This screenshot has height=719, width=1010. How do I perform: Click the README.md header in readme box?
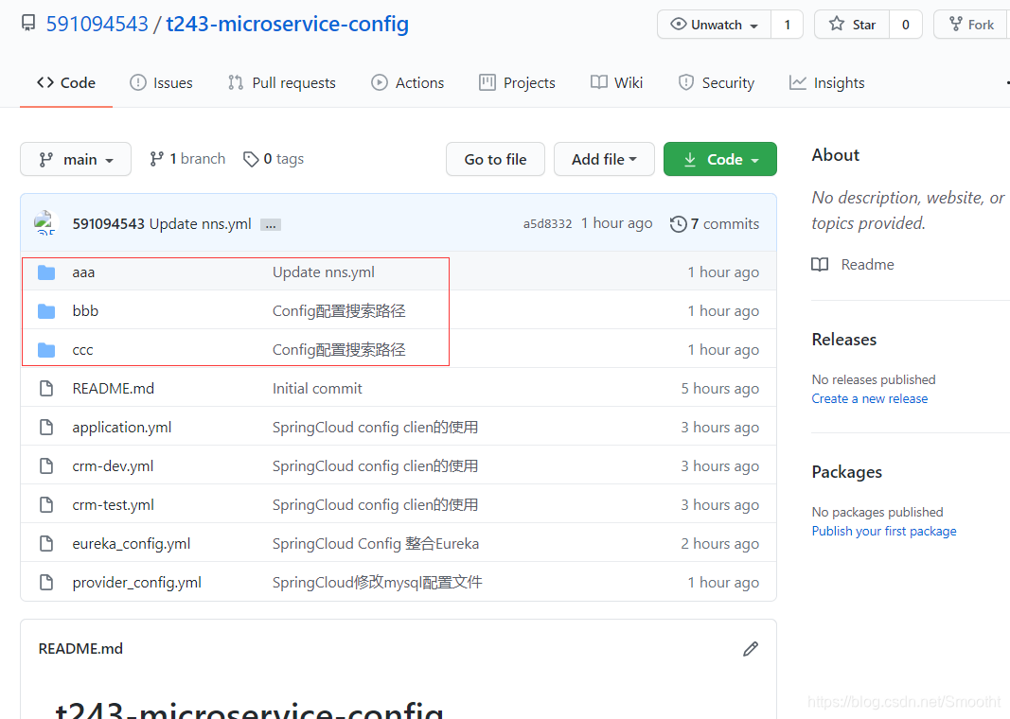pyautogui.click(x=80, y=649)
